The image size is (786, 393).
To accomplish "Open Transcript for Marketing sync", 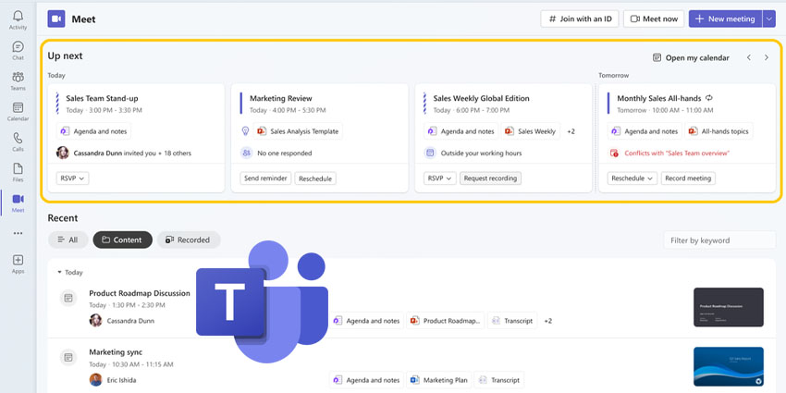I will (499, 380).
